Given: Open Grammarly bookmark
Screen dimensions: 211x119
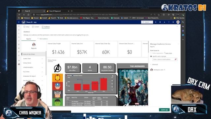Looking at the screenshot, I should (x=115, y=18).
